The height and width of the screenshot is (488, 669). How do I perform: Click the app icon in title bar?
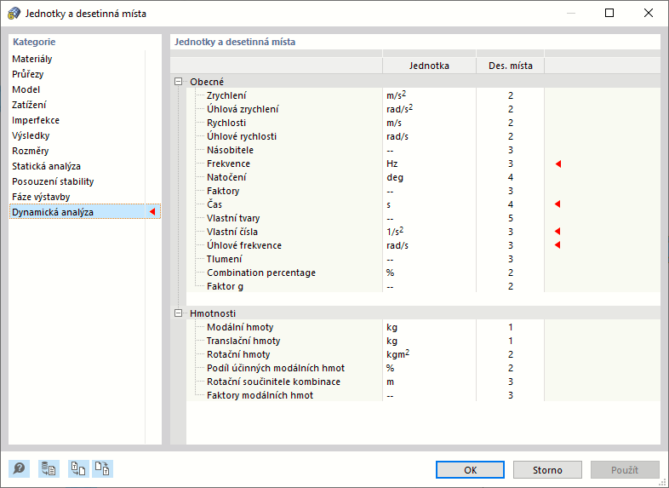tap(14, 14)
